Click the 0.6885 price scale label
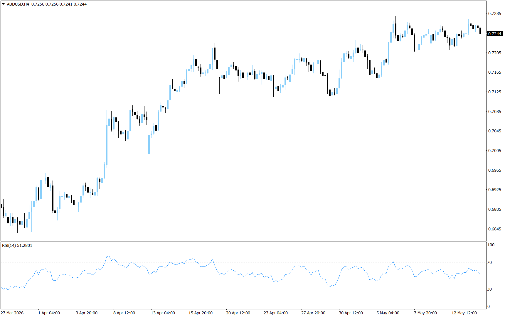This screenshot has height=317, width=505. (x=495, y=209)
